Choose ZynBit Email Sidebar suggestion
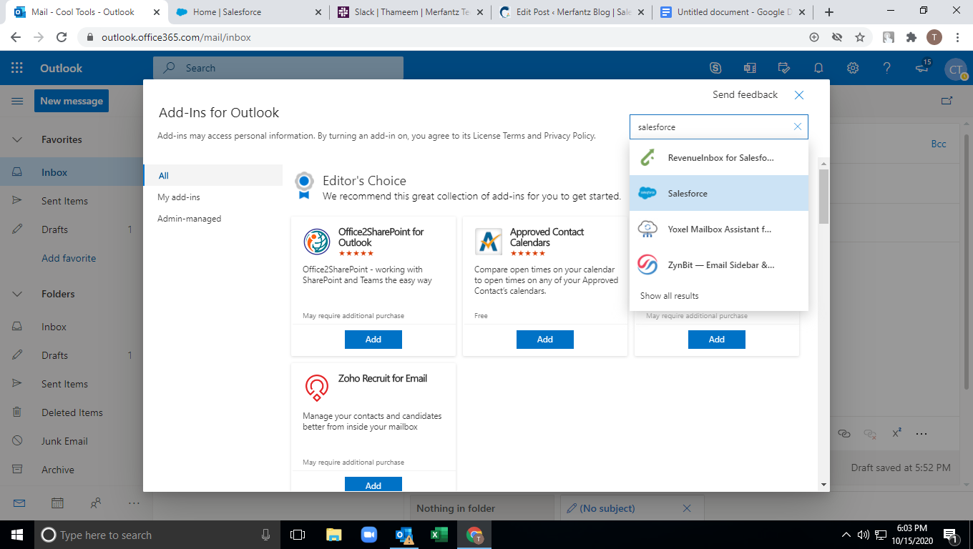The height and width of the screenshot is (549, 973). (719, 264)
